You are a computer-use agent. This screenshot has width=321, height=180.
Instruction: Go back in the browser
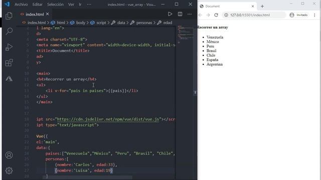tap(200, 15)
